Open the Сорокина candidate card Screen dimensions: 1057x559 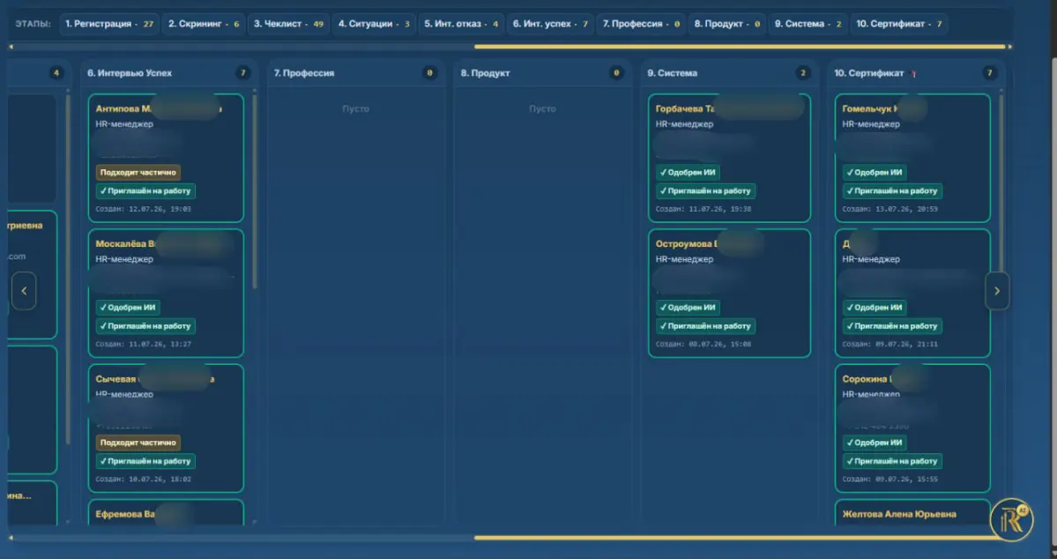click(912, 429)
